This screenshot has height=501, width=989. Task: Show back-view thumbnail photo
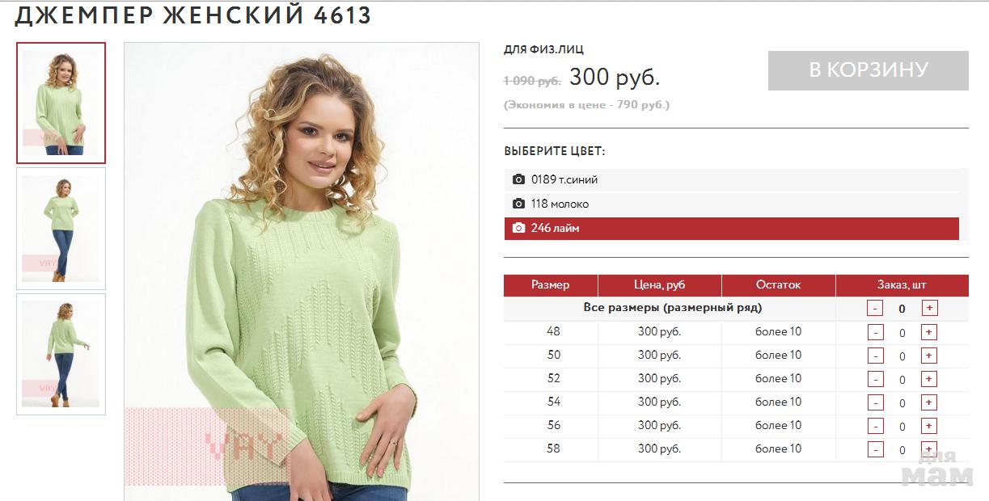61,354
